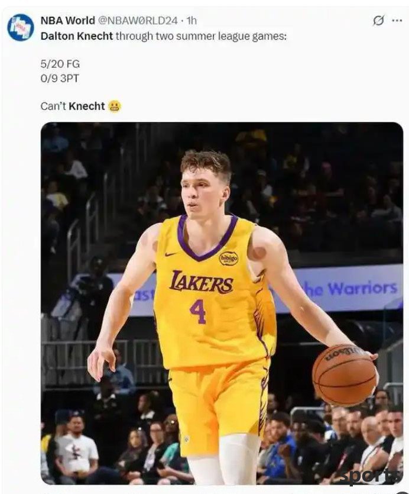The image size is (409, 494).
Task: Click the 'through two summer league games' text
Action: click(201, 37)
